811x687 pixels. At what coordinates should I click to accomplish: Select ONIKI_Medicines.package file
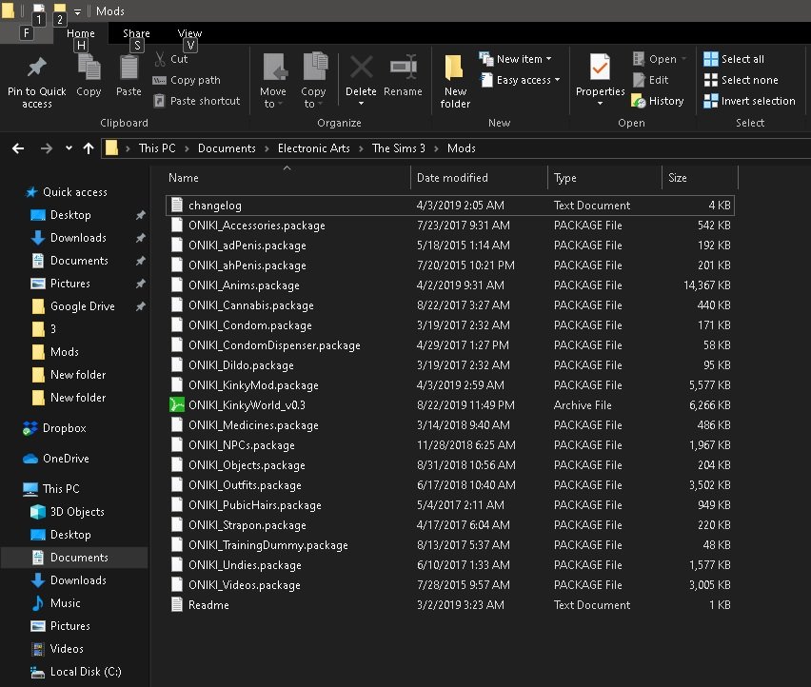pos(450,425)
